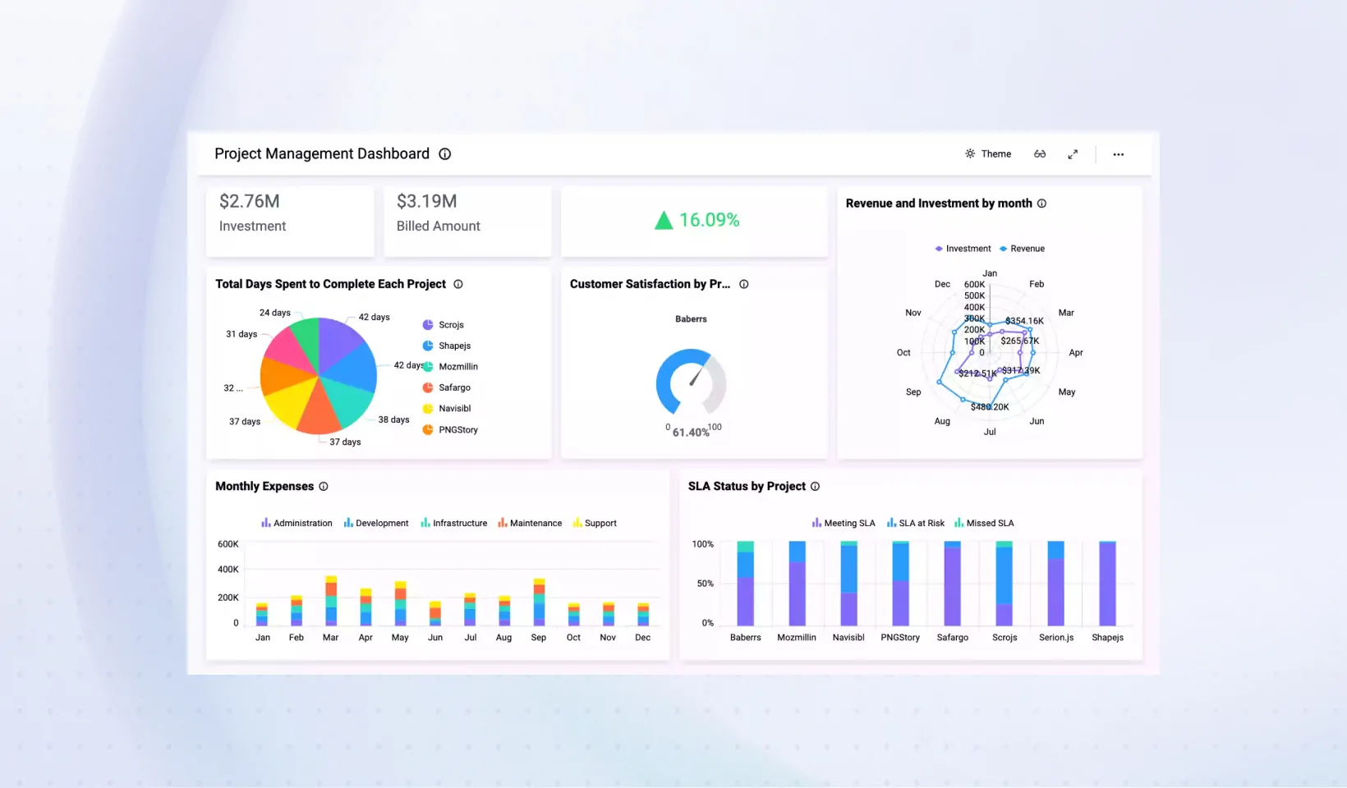Click info icon beside Revenue and Investment by month
Screen dimensions: 1347x788
[1041, 204]
